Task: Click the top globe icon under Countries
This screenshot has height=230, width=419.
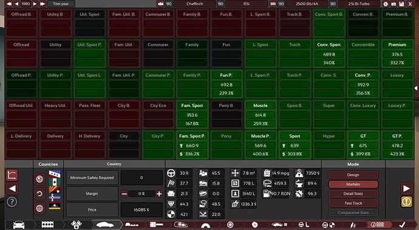Action: click(39, 179)
